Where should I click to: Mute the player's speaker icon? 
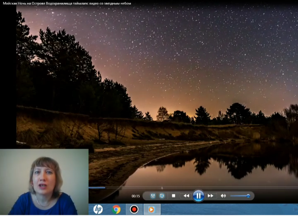coord(223,196)
